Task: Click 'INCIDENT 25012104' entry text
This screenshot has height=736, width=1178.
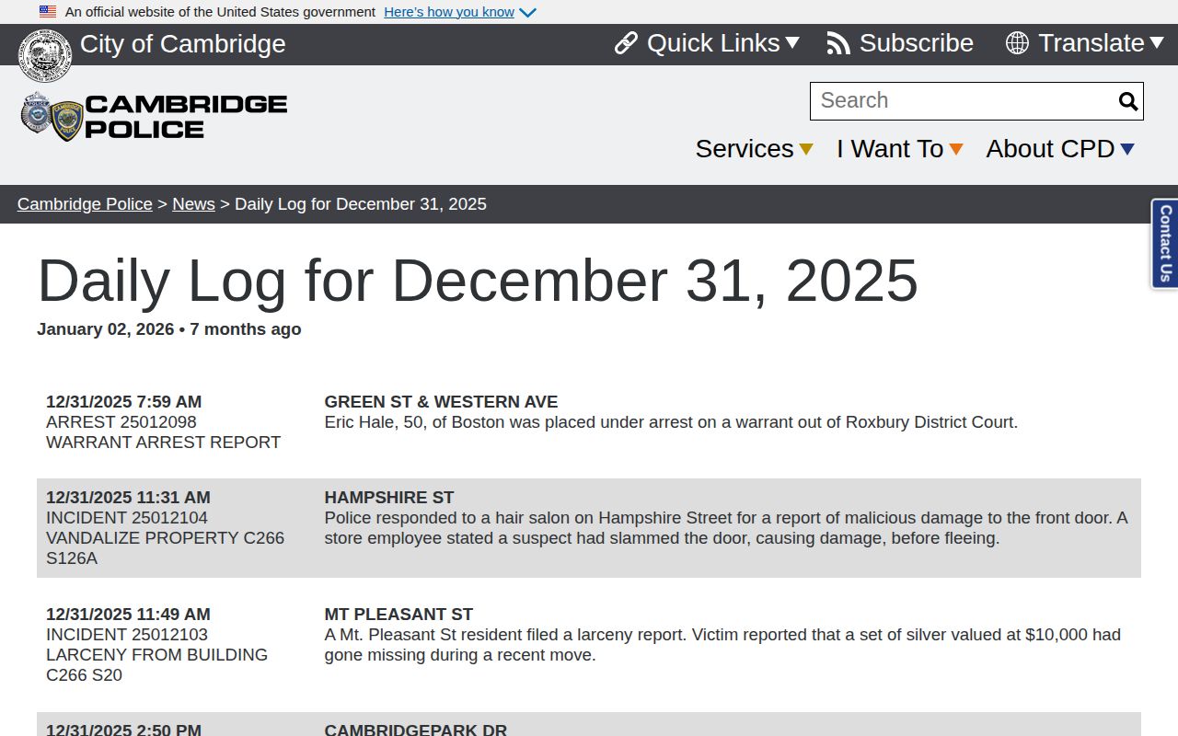Action: [x=127, y=518]
